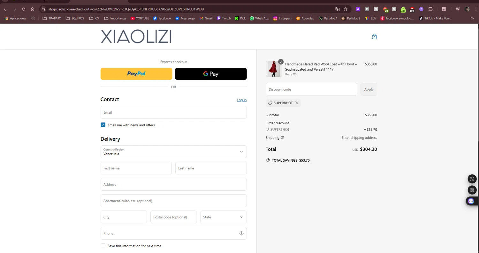Screen dimensions: 479x253
Task: Open the Facebook bookmark
Action: tap(162, 19)
